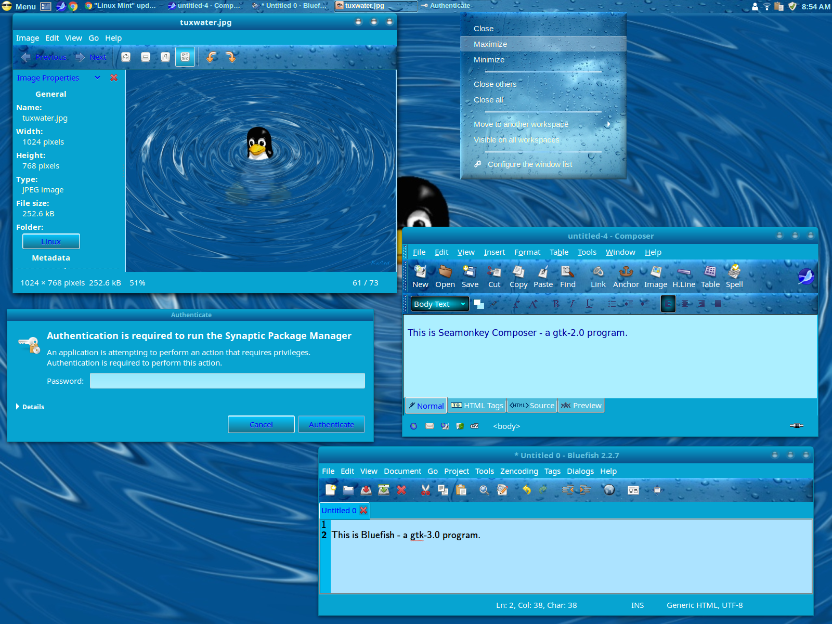Viewport: 832px width, 624px height.
Task: Show image at normal 1:1 size
Action: click(165, 57)
